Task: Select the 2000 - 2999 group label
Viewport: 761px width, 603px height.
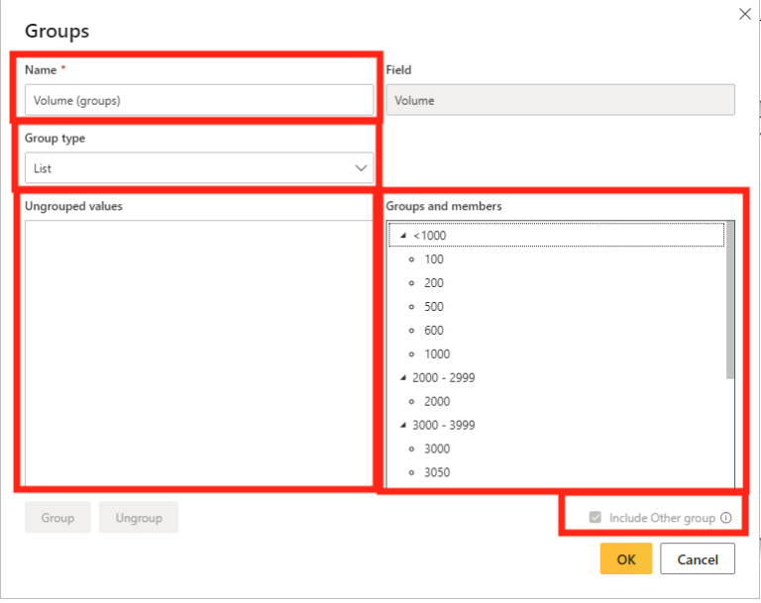Action: (444, 377)
